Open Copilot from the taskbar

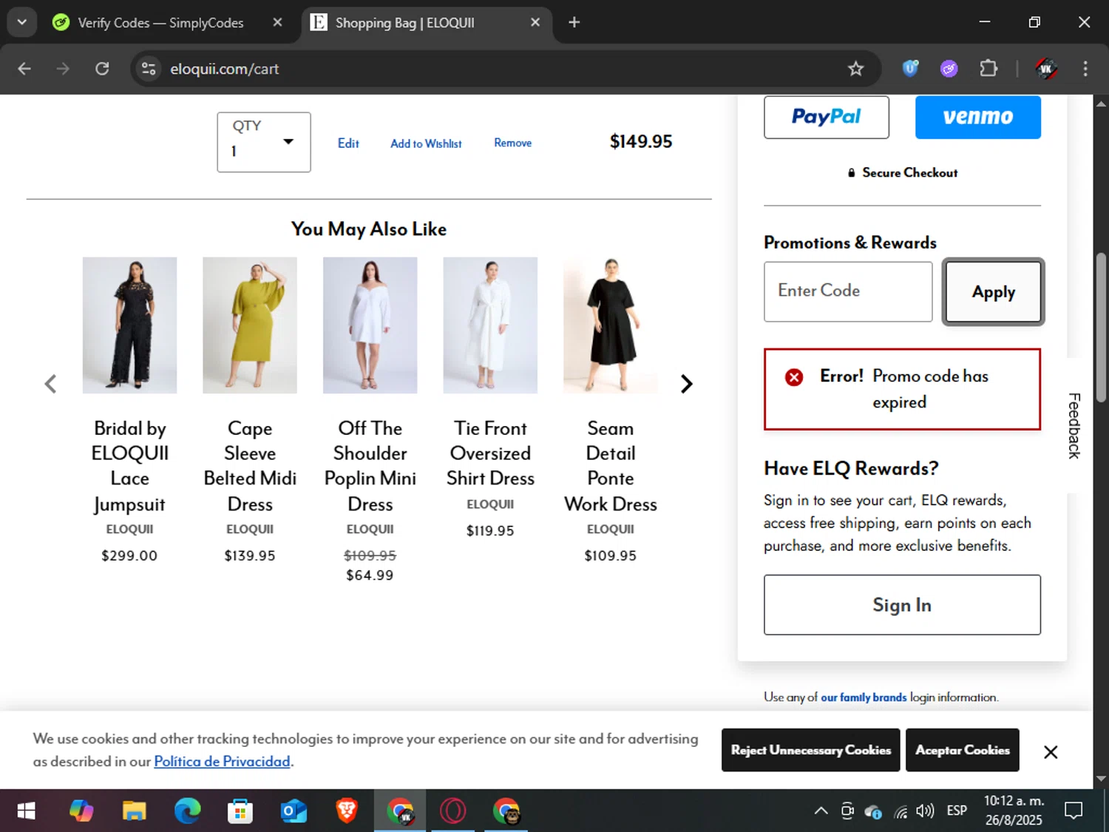[81, 811]
